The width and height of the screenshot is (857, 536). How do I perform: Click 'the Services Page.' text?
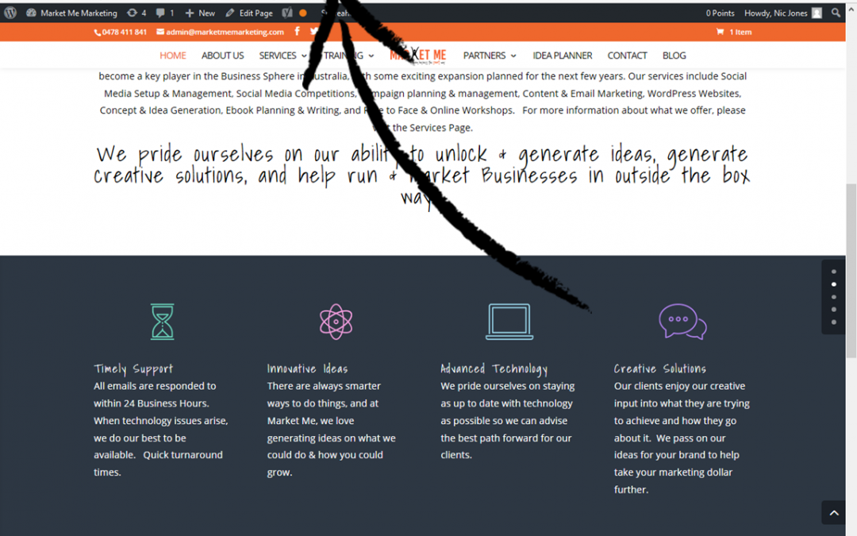coord(432,127)
